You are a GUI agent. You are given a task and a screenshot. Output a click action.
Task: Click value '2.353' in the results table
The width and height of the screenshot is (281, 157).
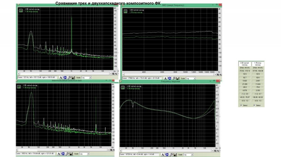point(258,91)
